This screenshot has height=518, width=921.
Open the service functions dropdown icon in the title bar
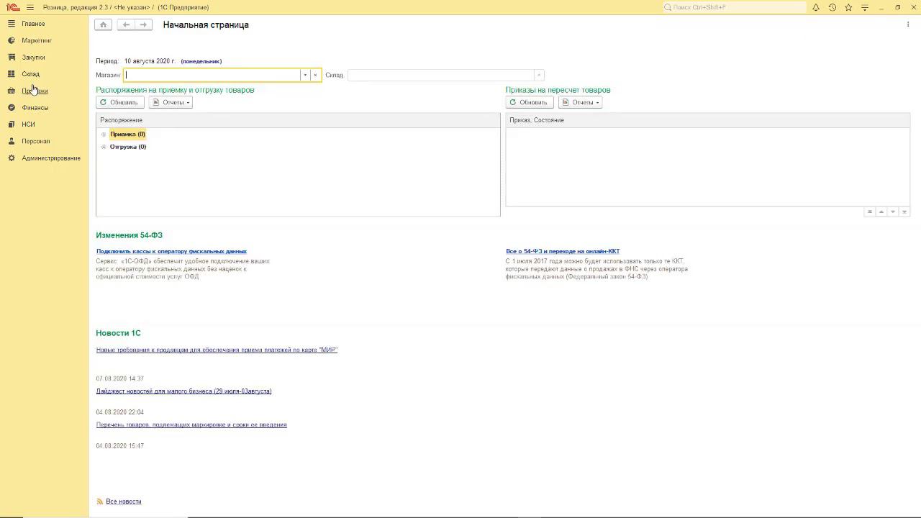pyautogui.click(x=865, y=7)
